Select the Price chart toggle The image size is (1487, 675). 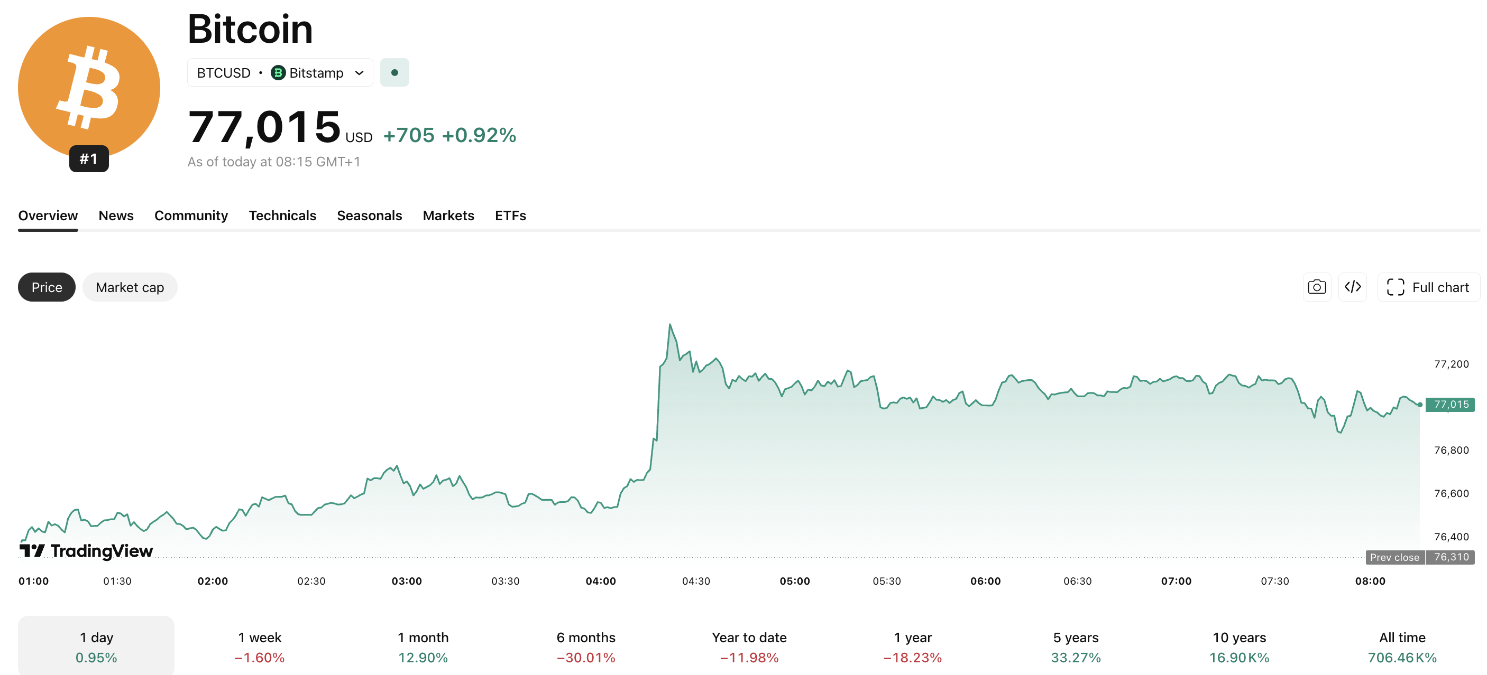point(47,287)
